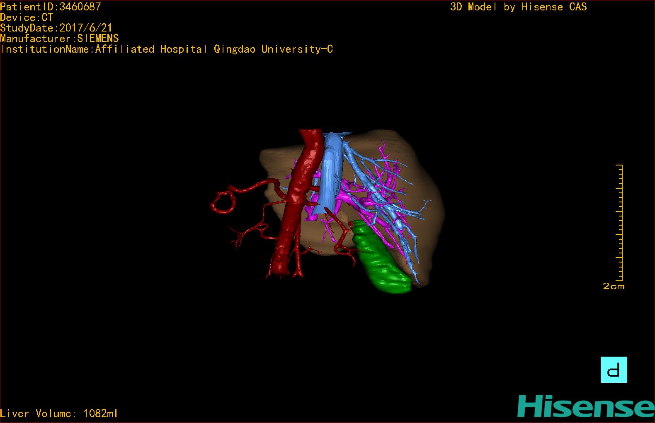Click the 3D Model by Hisense CAS title
655x423 pixels.
519,7
